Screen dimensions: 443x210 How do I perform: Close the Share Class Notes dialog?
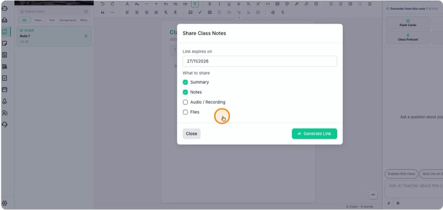pos(191,133)
